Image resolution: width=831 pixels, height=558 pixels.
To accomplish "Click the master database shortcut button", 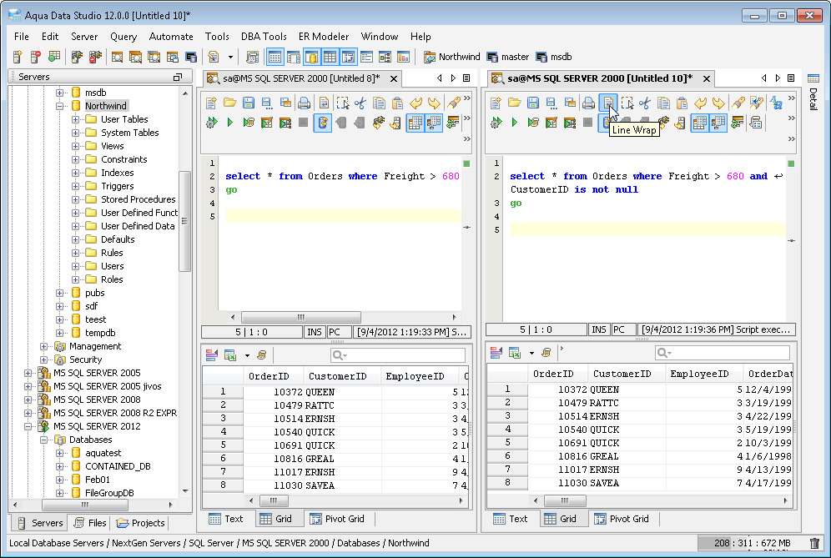I will pyautogui.click(x=508, y=57).
